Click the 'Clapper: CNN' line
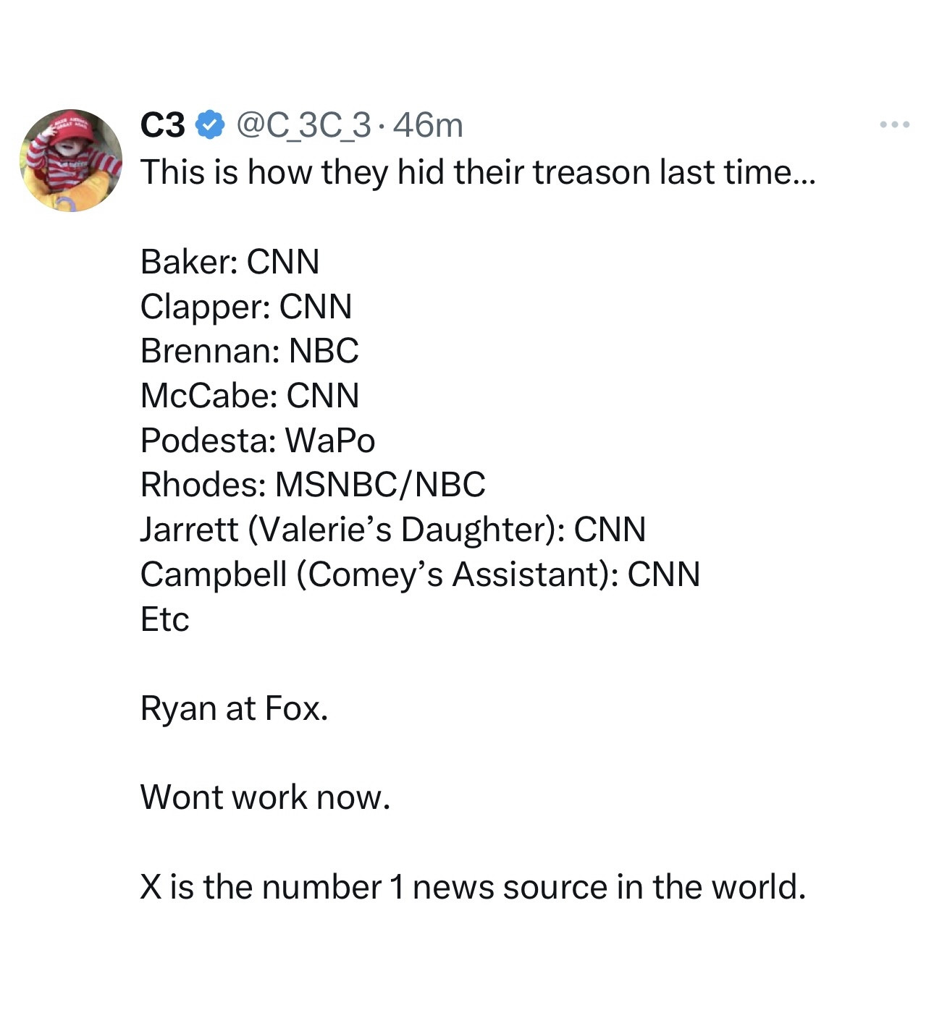Image resolution: width=934 pixels, height=1018 pixels. 246,307
